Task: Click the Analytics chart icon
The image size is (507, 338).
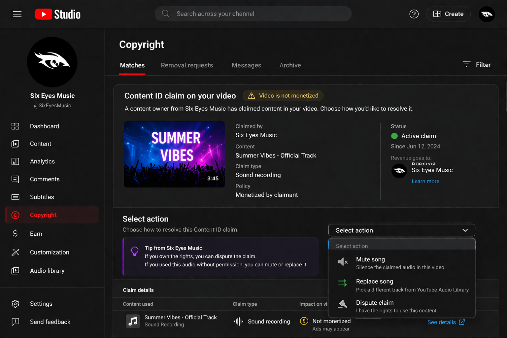Action: 15,161
